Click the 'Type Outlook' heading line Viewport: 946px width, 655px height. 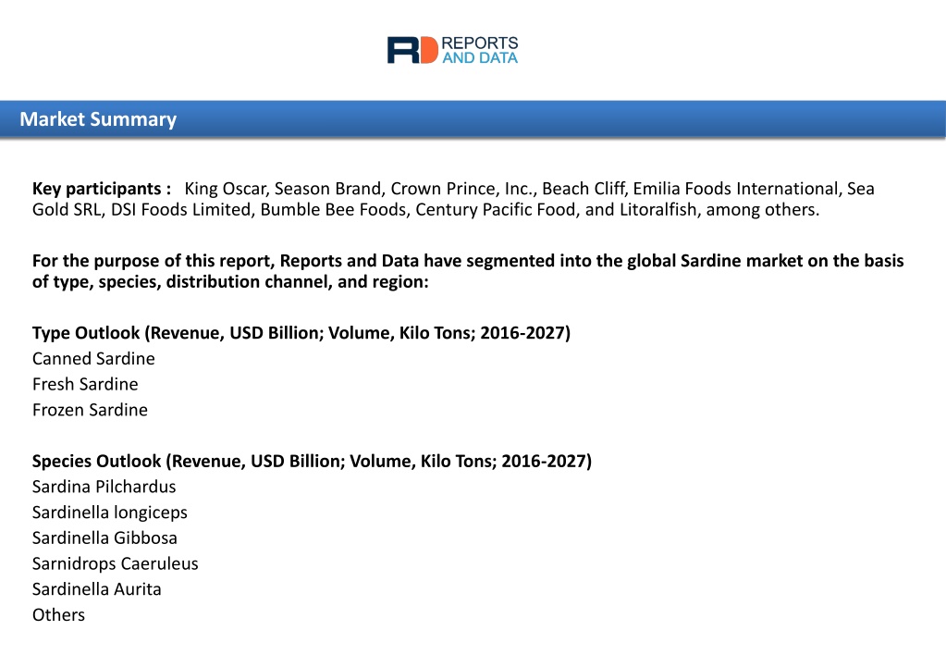[x=301, y=333]
